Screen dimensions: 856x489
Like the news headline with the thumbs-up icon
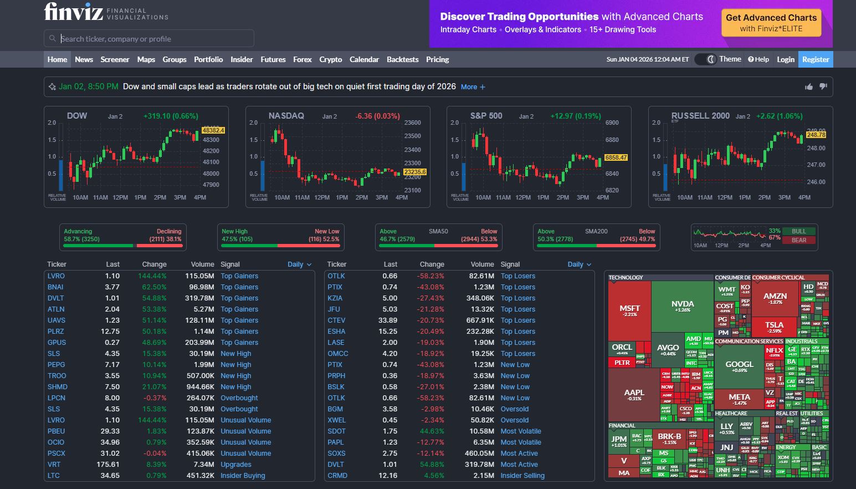point(808,86)
